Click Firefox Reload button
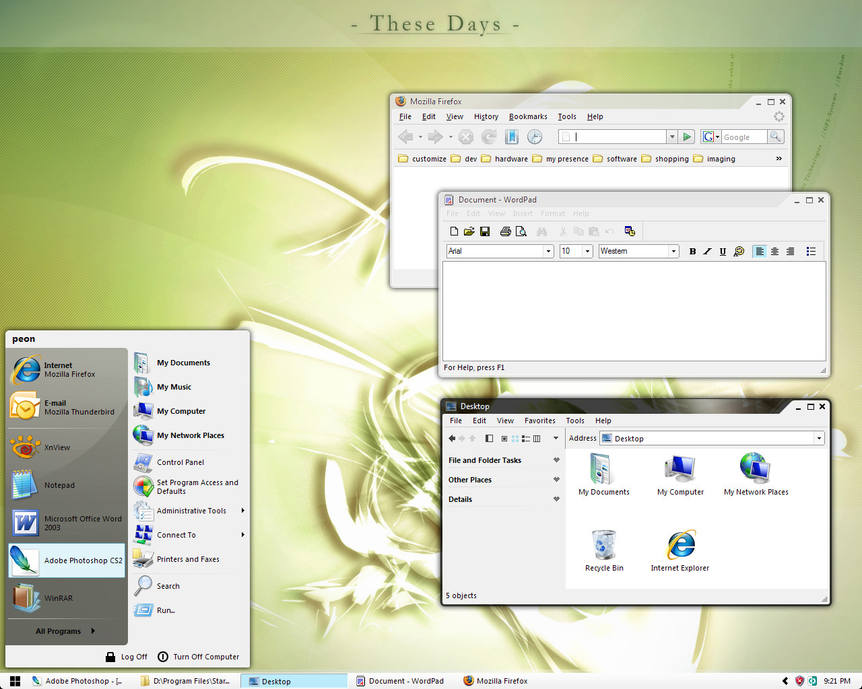 pos(489,137)
